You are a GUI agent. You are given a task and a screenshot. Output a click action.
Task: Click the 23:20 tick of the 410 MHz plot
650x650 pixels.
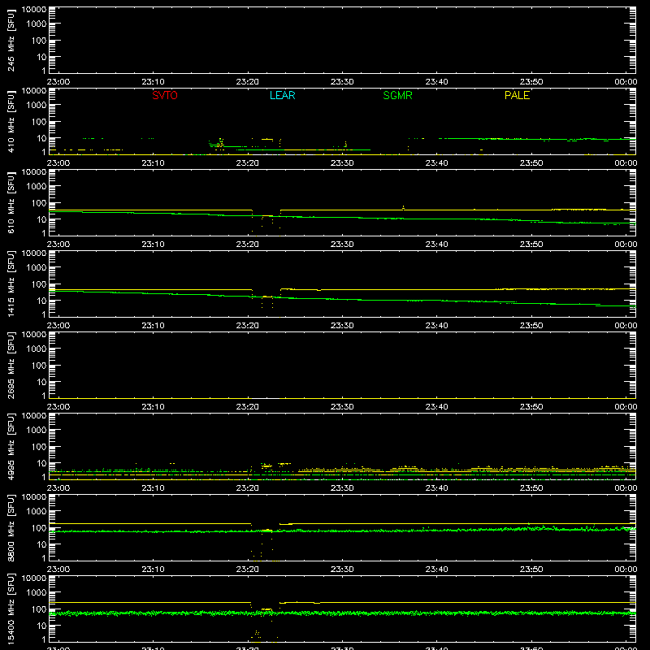pos(248,163)
